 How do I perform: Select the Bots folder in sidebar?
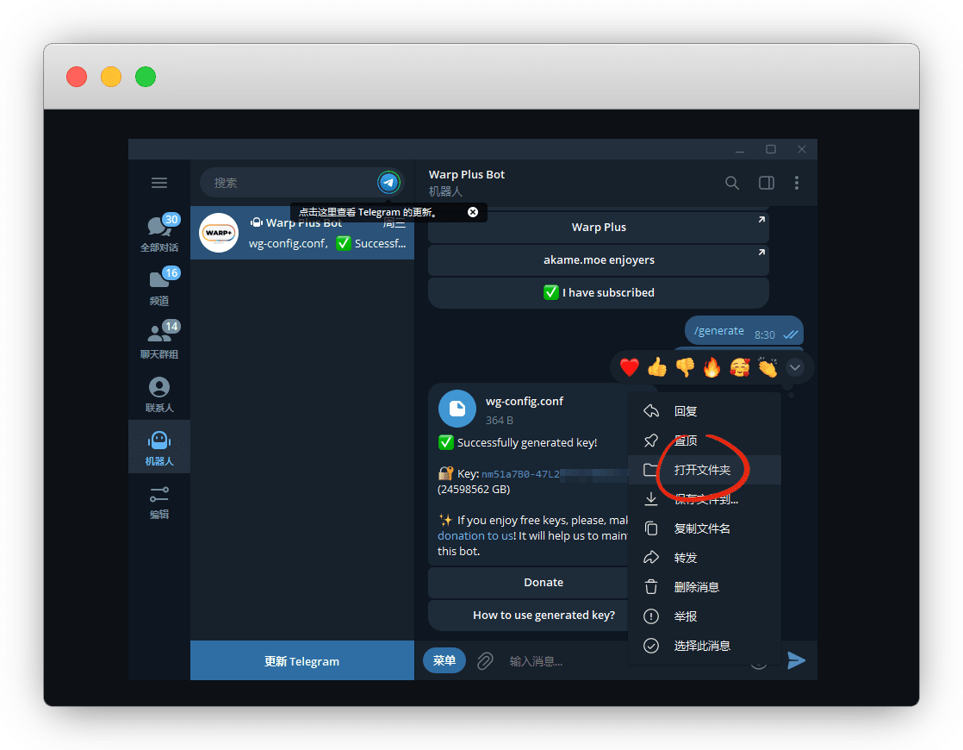coord(159,447)
